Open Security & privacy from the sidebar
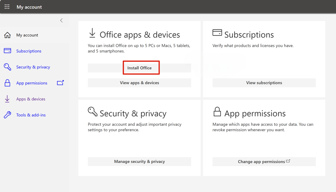The width and height of the screenshot is (336, 192). click(33, 67)
